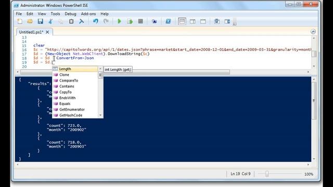Click the Ln 19 Col 9 status indicator

[240, 173]
